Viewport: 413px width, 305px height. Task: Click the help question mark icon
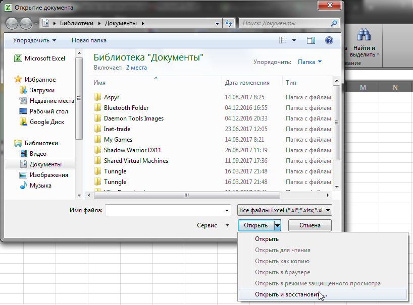coord(329,40)
